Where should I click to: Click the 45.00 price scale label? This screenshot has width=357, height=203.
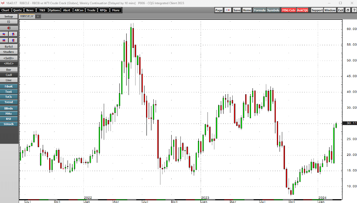352,76
